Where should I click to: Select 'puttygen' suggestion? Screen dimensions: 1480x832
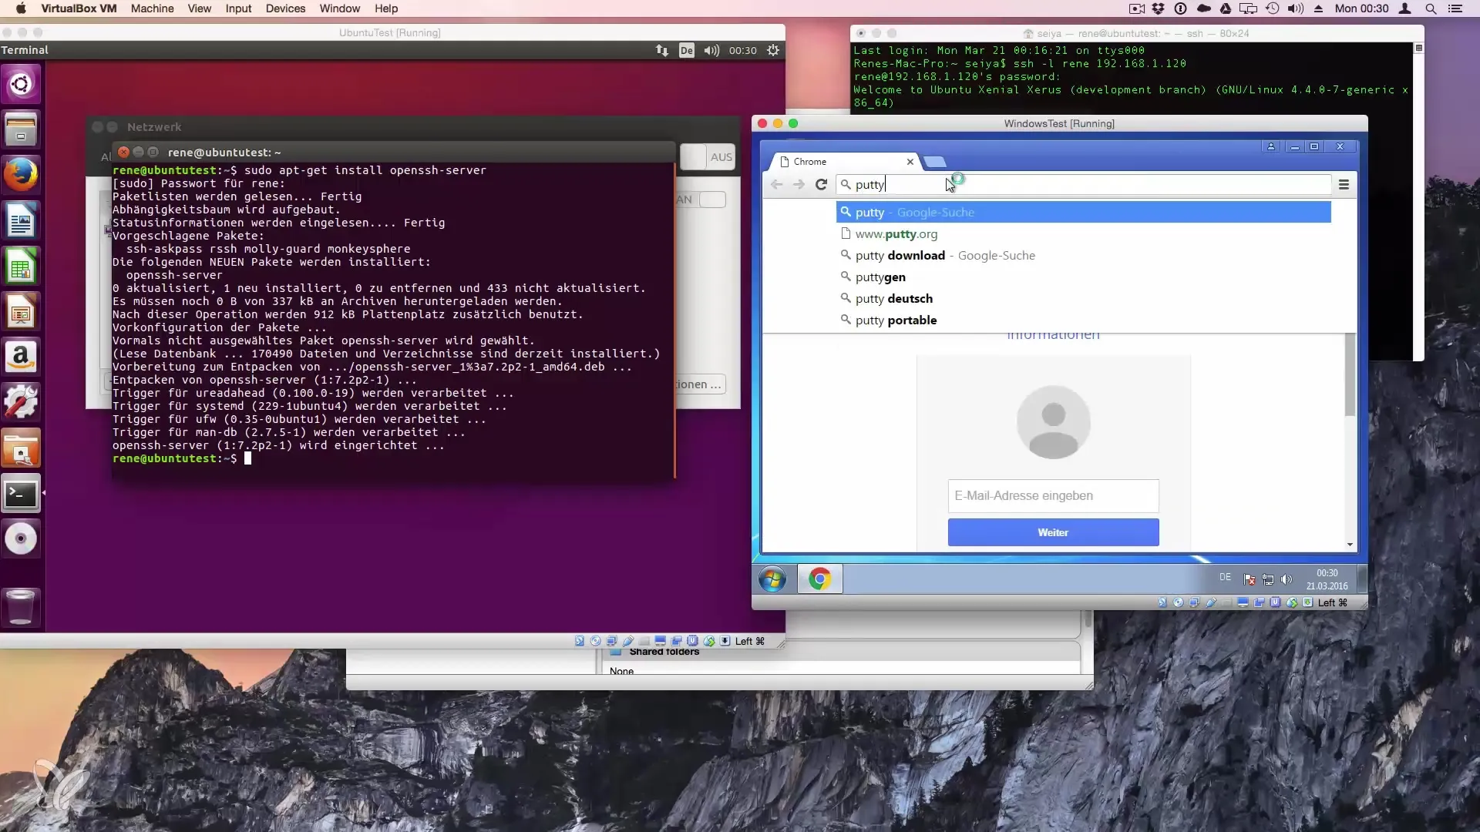[1083, 277]
